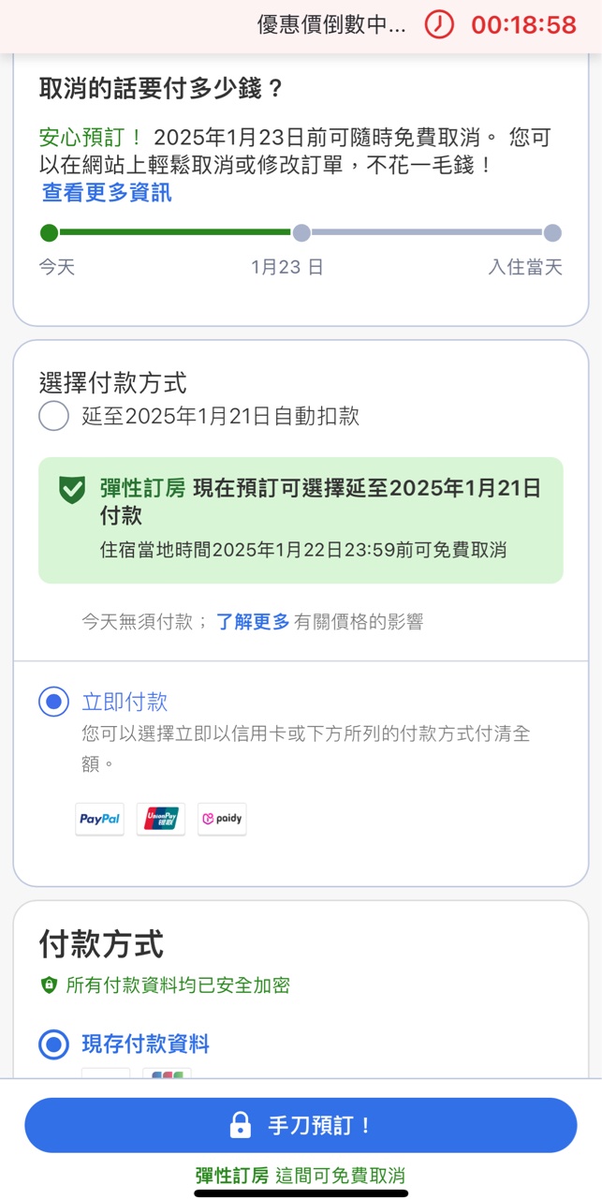Tap the green 今天 timeline dot
The height and width of the screenshot is (1199, 602).
[x=50, y=233]
